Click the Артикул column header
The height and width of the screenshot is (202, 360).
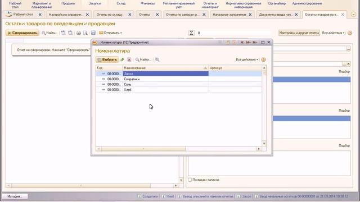pyautogui.click(x=235, y=68)
